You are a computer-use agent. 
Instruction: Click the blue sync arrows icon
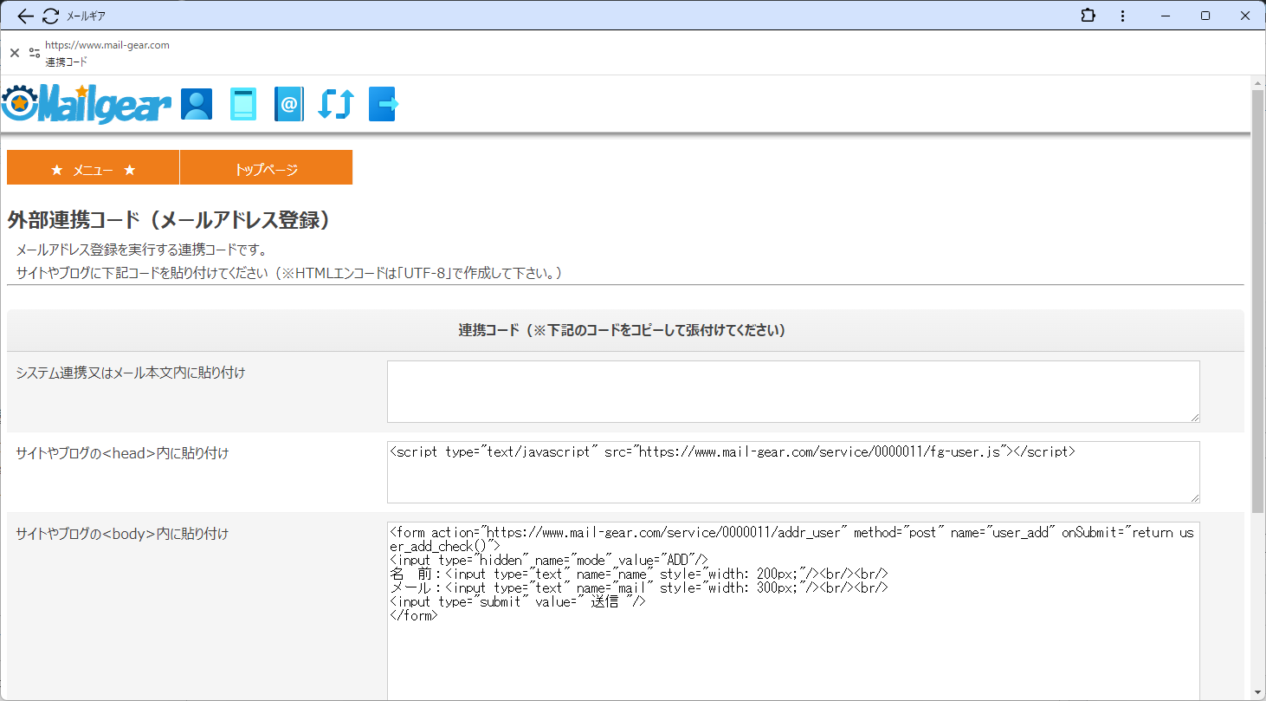tap(335, 105)
